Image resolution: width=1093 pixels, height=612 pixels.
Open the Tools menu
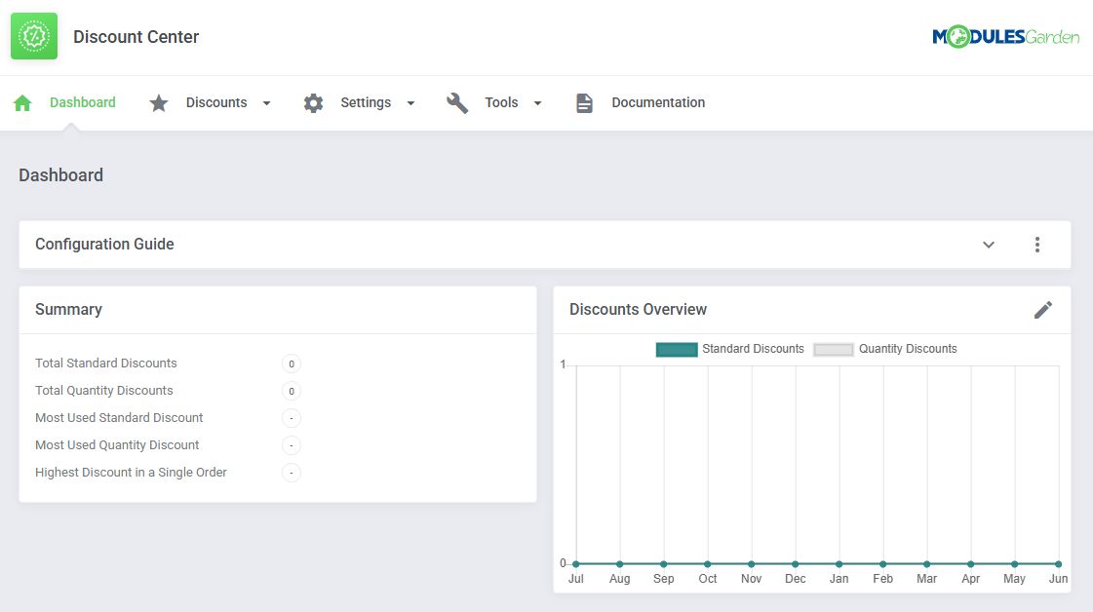(501, 102)
